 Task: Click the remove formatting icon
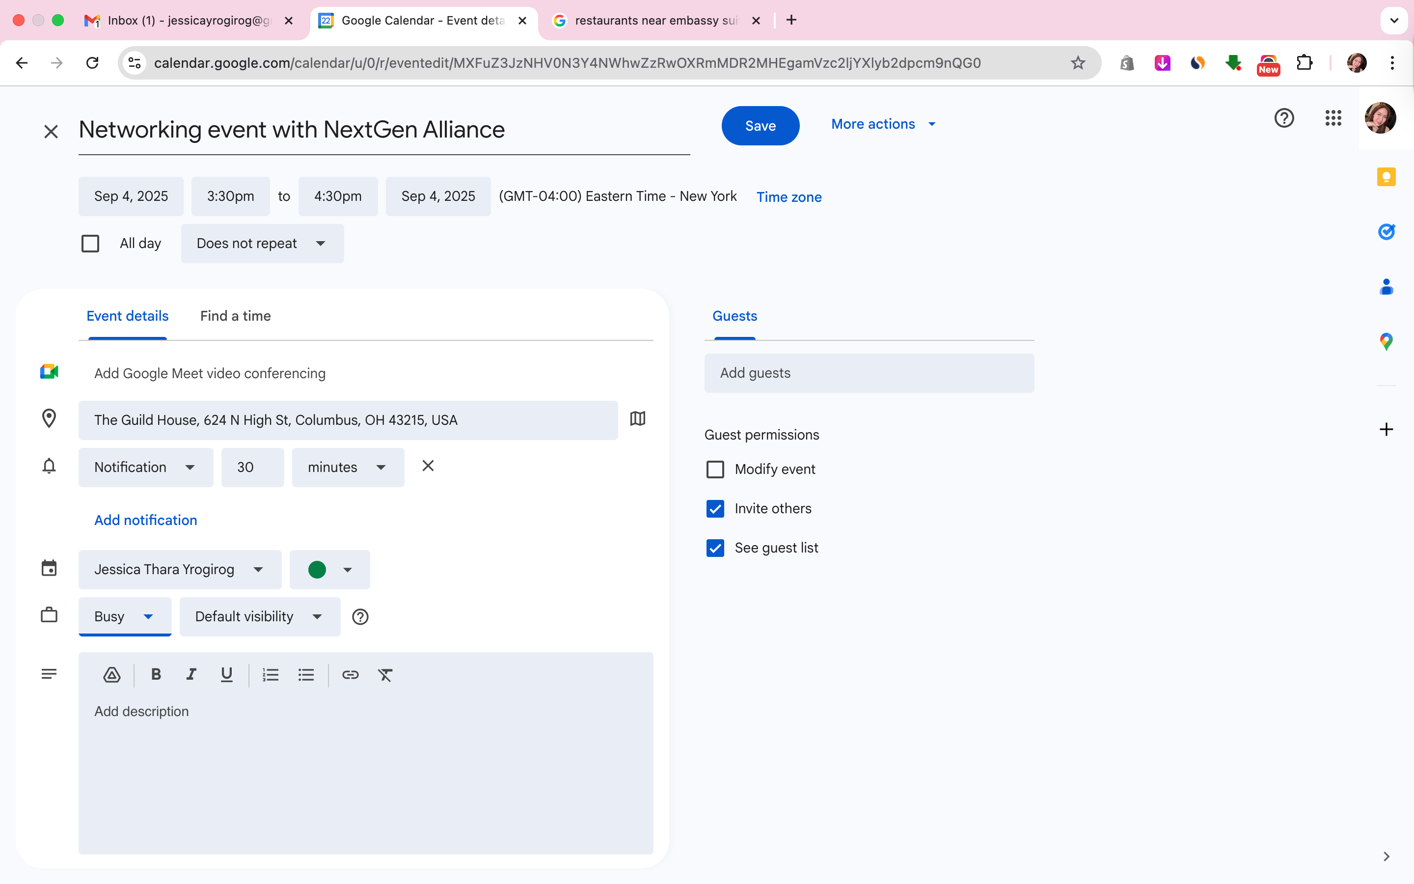[x=385, y=675]
